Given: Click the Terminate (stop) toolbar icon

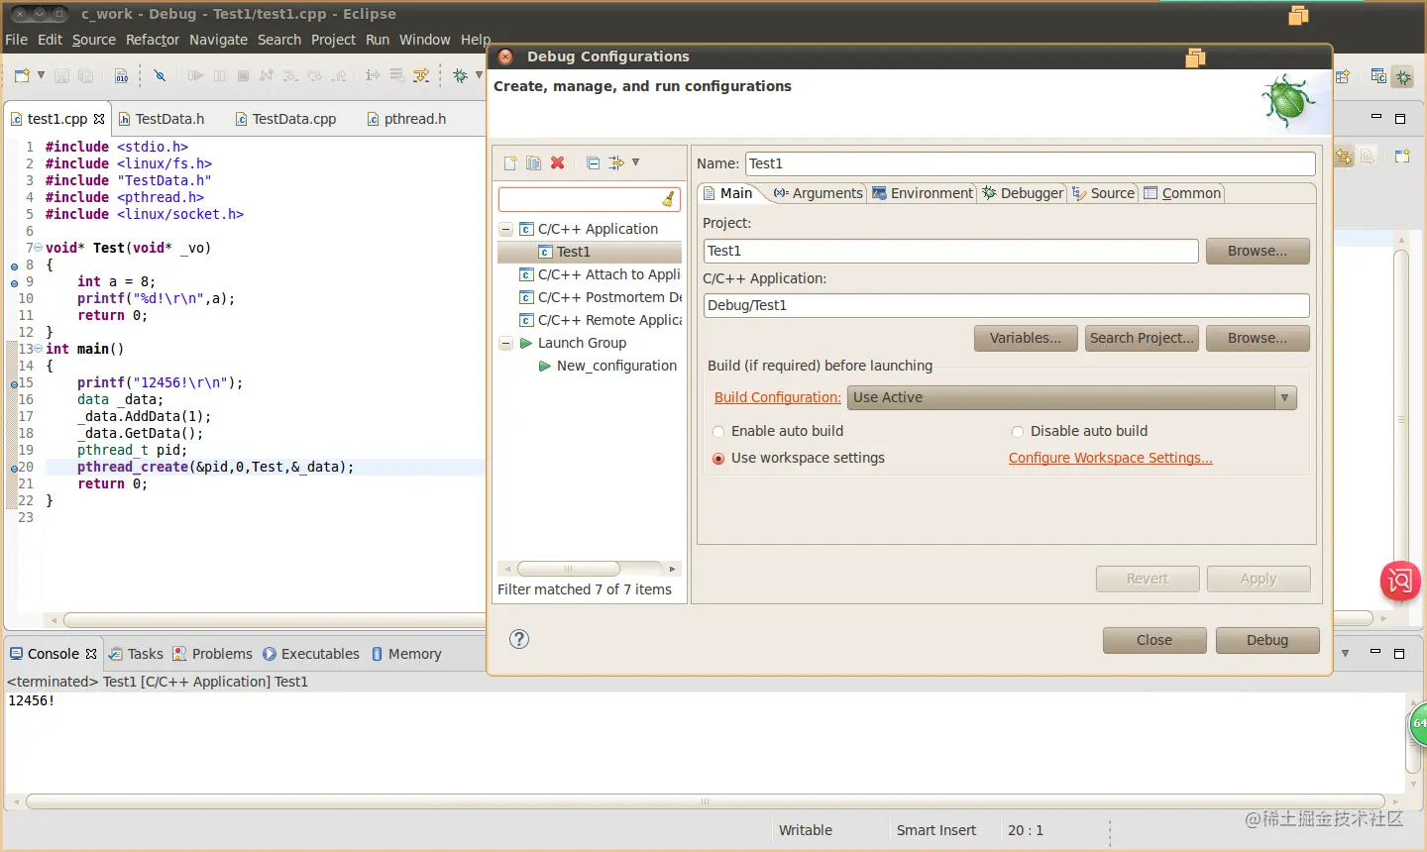Looking at the screenshot, I should tap(243, 75).
